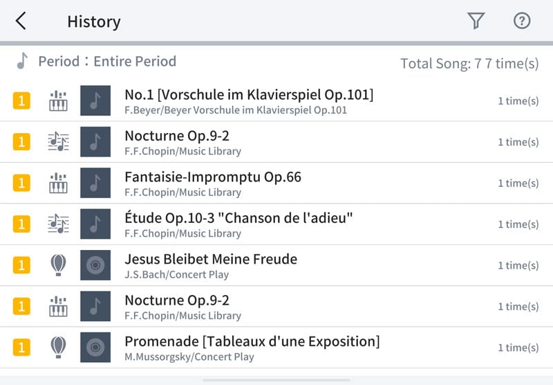Click the balloon icon beside Jesus Bleibet Meine Freude
The height and width of the screenshot is (385, 553).
58,265
